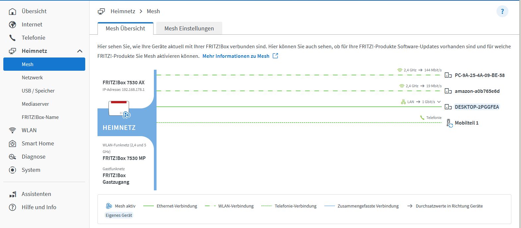The height and width of the screenshot is (228, 521).
Task: Click the Übersicht home icon
Action: point(12,11)
